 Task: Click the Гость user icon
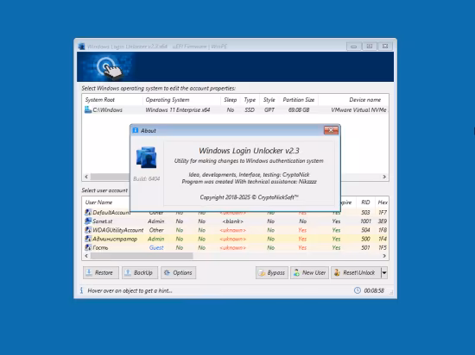88,247
